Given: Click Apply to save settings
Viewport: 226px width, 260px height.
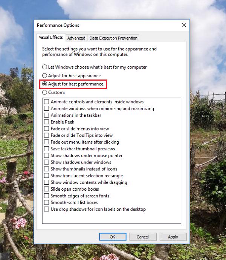Looking at the screenshot, I should pos(173,237).
